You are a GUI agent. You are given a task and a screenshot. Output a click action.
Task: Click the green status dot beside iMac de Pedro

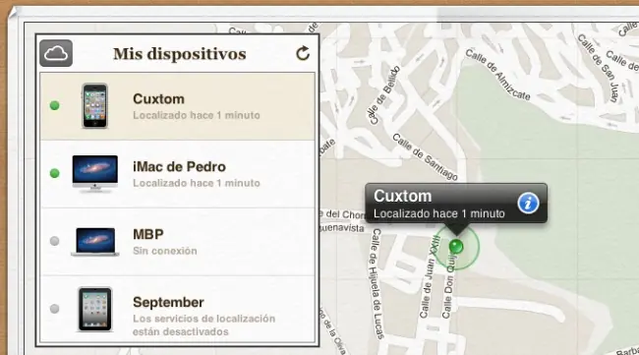click(55, 173)
